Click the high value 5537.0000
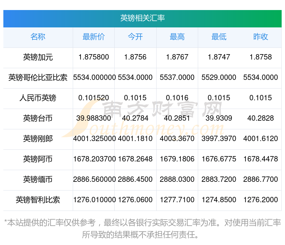This screenshot has width=285, height=245. 177,78
